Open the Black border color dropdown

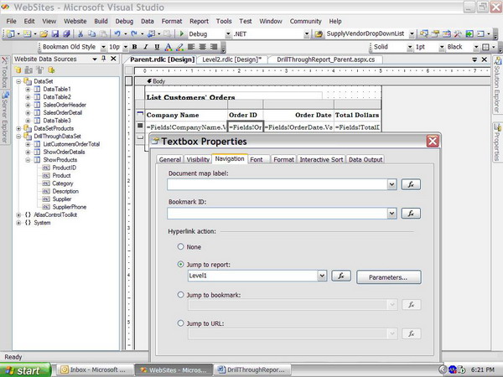coord(476,47)
